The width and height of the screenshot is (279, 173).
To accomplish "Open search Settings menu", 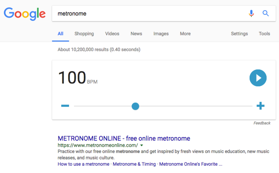I will pos(239,34).
